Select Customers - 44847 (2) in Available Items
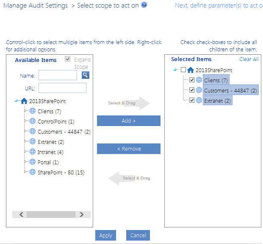Screen dimensions: 263x244 [64, 132]
